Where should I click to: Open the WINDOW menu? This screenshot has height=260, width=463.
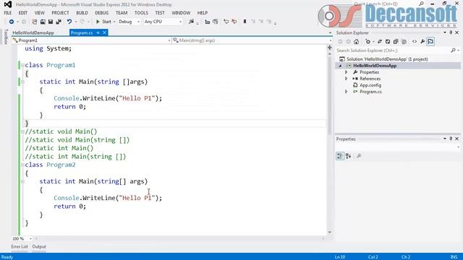pos(181,13)
